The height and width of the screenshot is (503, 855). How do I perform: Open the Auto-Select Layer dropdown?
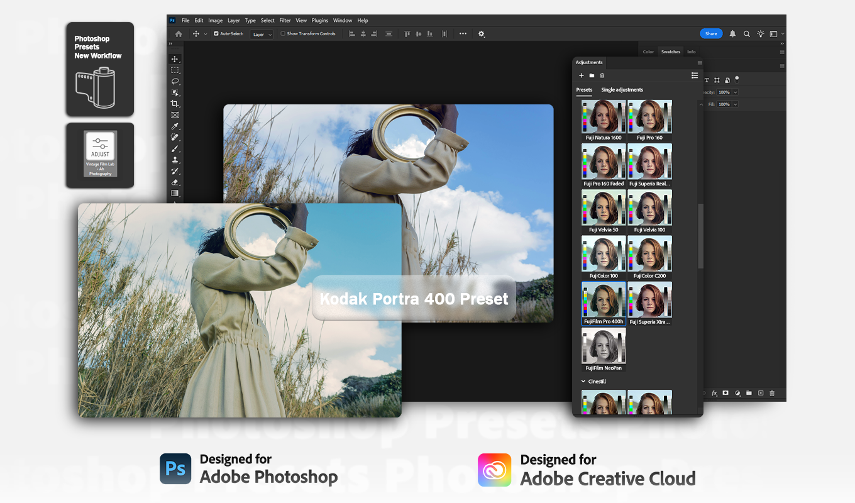click(262, 35)
